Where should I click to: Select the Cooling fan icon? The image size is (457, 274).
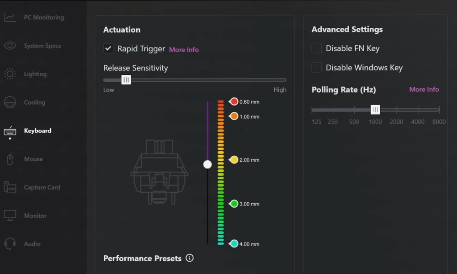[x=10, y=102]
